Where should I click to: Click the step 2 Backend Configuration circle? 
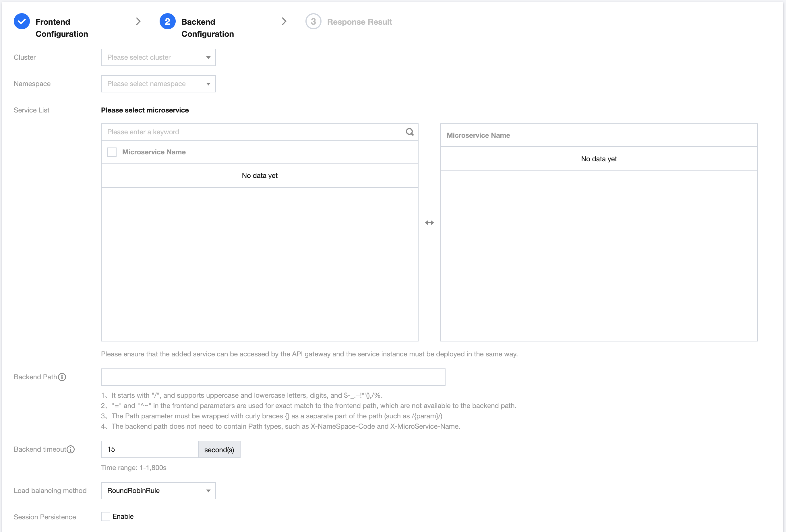click(167, 22)
